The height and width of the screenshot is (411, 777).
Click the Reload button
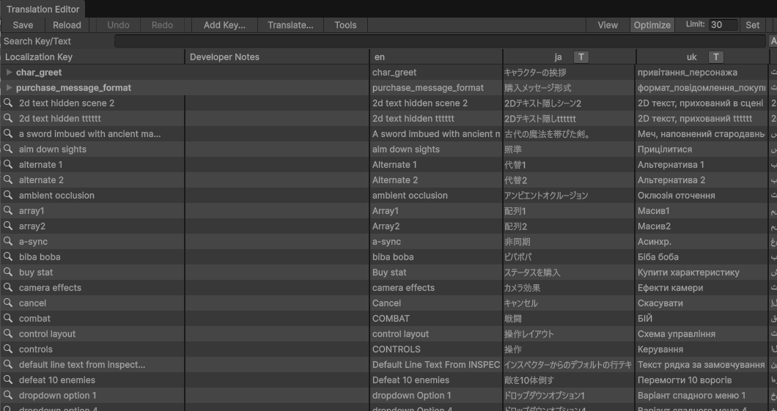click(67, 25)
